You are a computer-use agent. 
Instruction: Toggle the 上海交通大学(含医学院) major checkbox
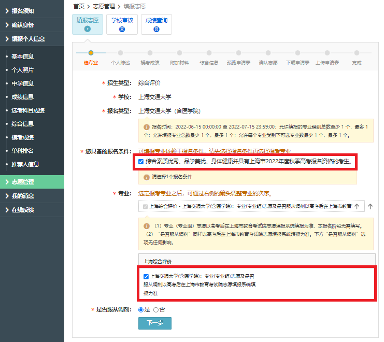point(146,277)
